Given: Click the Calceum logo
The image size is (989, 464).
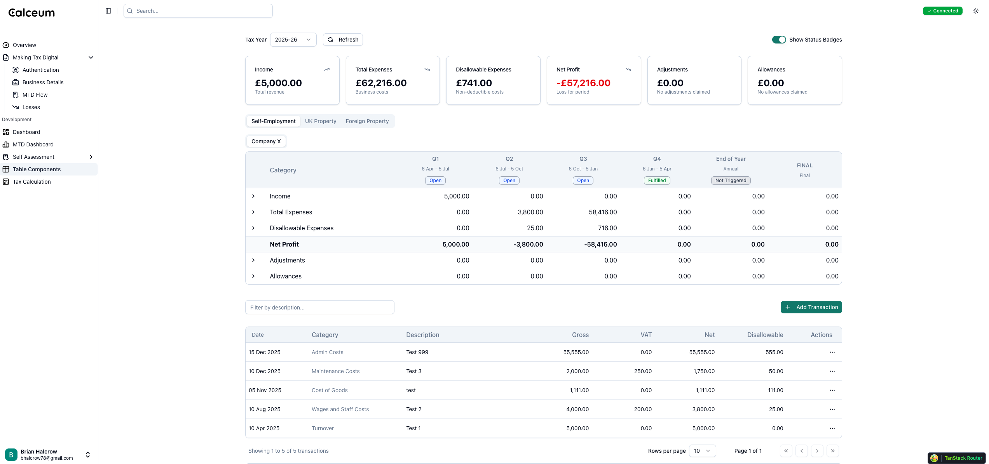Looking at the screenshot, I should 31,12.
